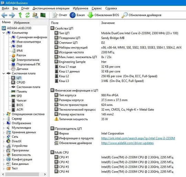Open Обновления драйверов from the toolbar
Viewport: 186px width, 177px height.
point(142,15)
